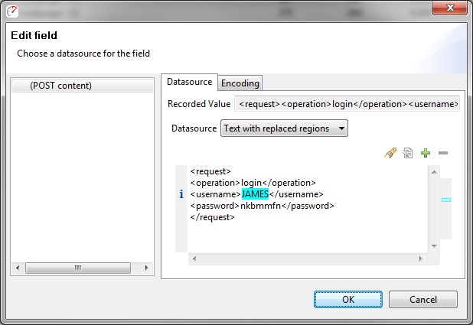Click left panel scroll right arrow

pos(147,268)
